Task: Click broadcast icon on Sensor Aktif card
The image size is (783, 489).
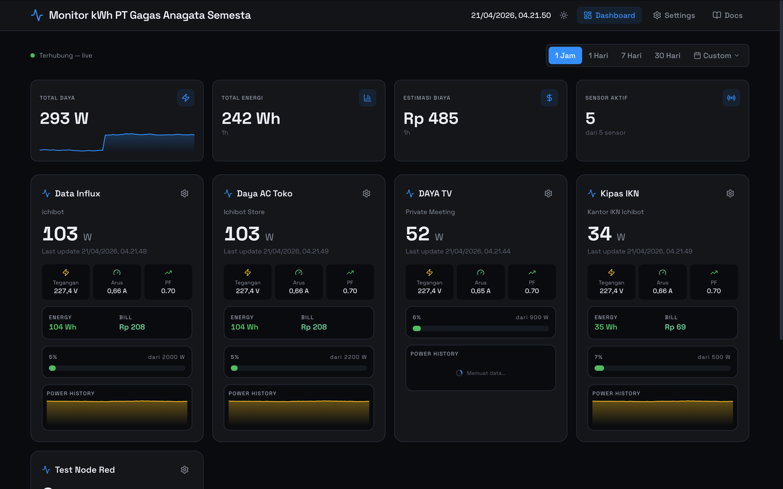Action: point(731,98)
